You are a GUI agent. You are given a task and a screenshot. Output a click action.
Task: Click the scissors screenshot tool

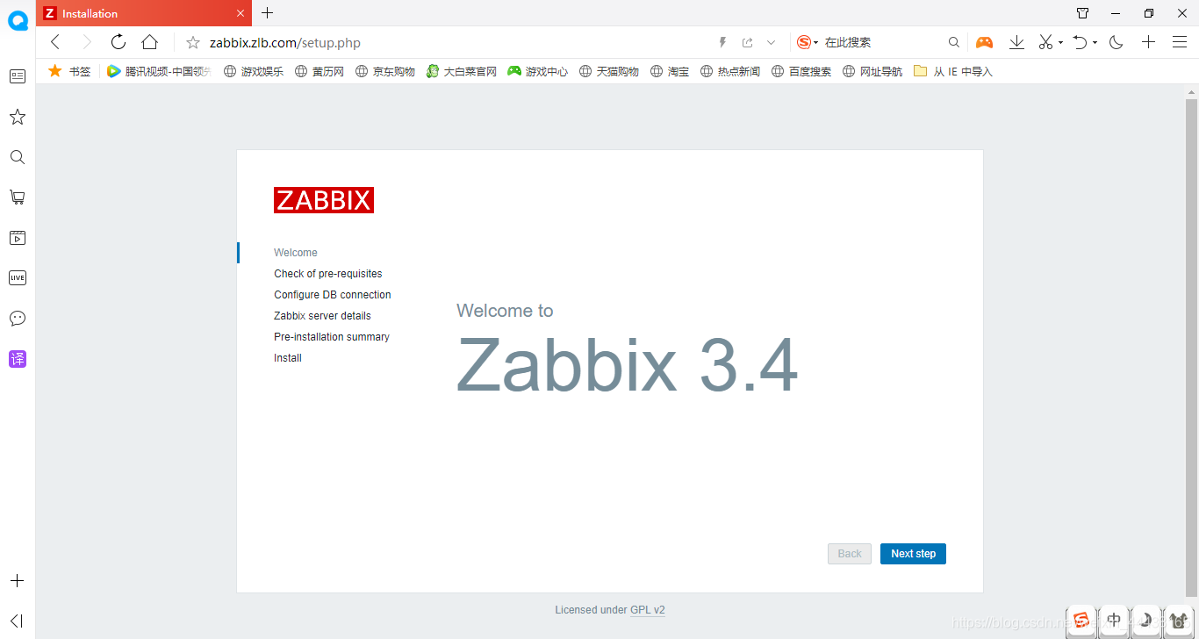coord(1045,42)
